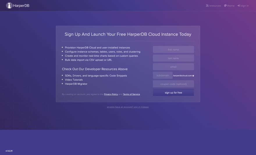Go to sign in in header
This screenshot has height=155, width=256.
pyautogui.click(x=243, y=6)
